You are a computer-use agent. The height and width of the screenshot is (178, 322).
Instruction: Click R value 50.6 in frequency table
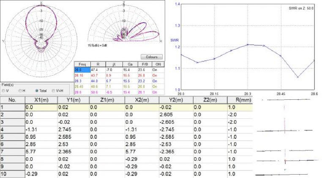pos(98,92)
